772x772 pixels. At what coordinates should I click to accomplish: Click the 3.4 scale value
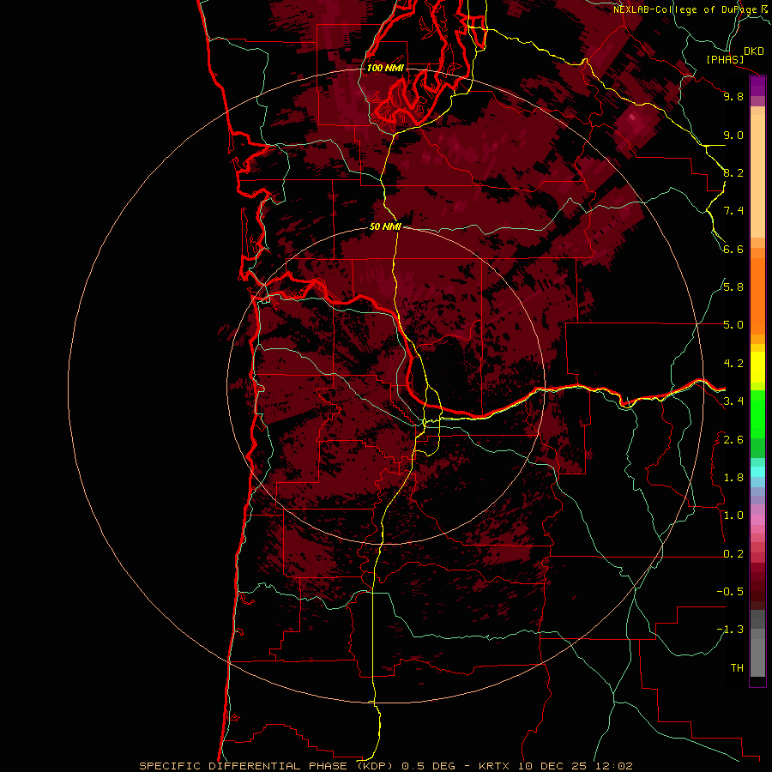733,401
